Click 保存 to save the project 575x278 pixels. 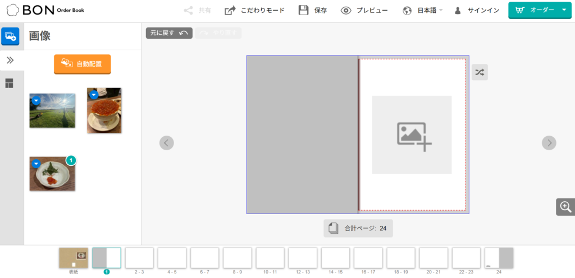click(313, 10)
